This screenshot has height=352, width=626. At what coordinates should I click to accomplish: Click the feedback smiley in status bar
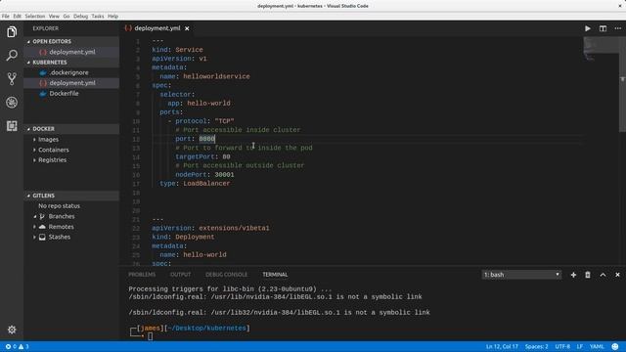[615, 346]
